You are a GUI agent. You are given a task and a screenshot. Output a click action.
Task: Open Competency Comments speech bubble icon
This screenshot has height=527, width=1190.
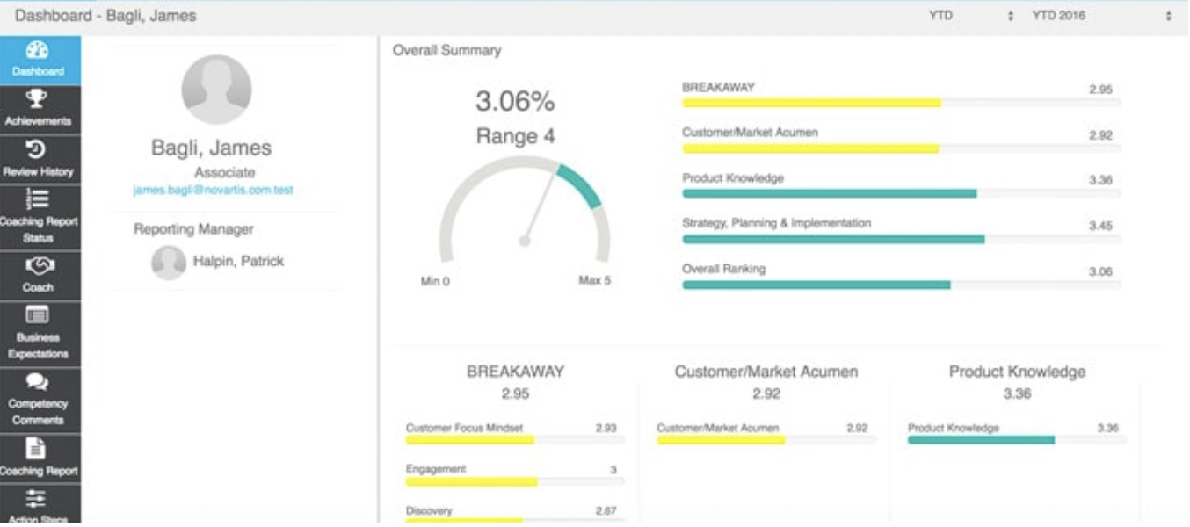coord(38,383)
